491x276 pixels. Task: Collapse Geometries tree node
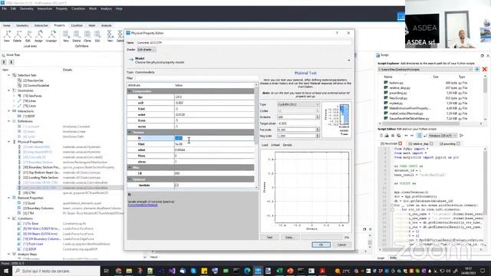point(8,90)
